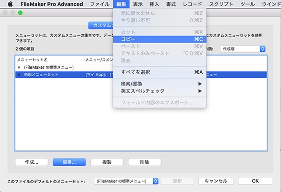Select the 新規メニューセット row
The image size is (281, 192).
pos(141,75)
